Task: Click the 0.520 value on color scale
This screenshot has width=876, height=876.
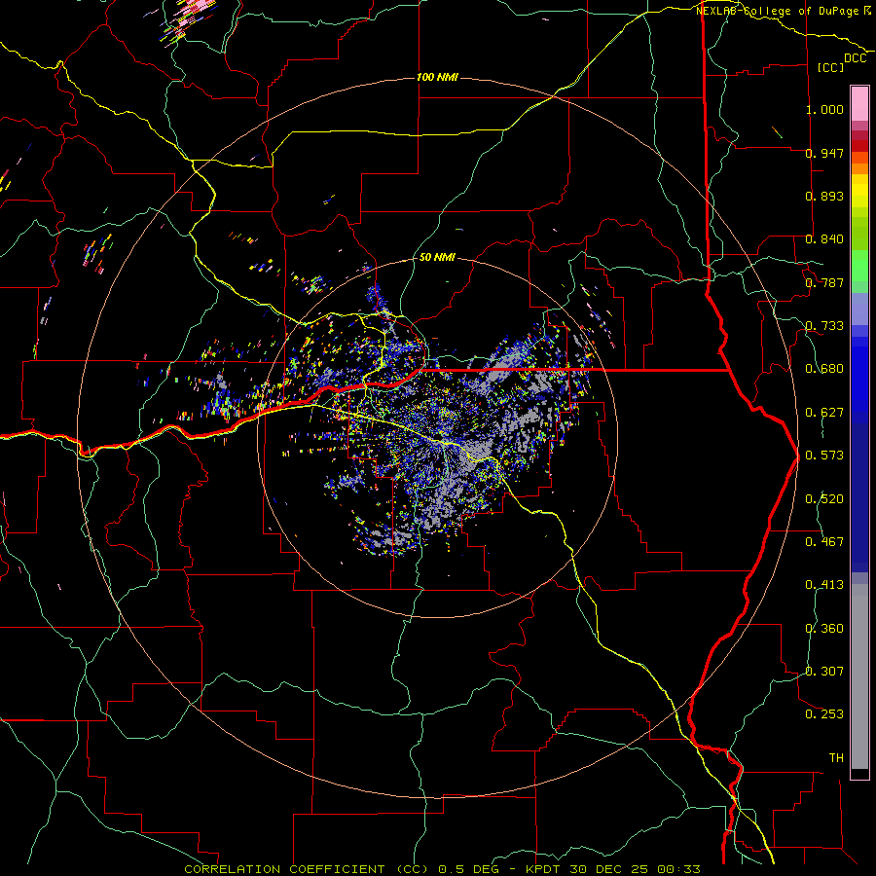Action: tap(824, 499)
